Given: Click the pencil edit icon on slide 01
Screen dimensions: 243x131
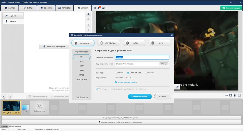Looking at the screenshot, I should point(8,113).
